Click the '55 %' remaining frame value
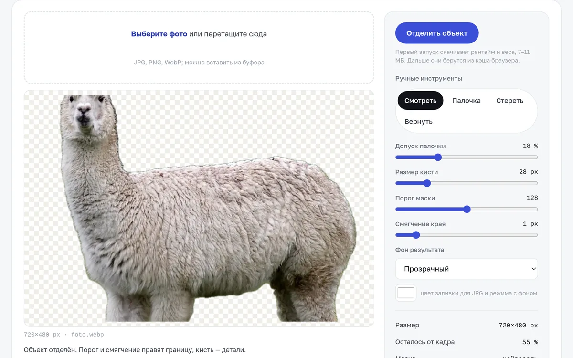The image size is (573, 358). [531, 342]
